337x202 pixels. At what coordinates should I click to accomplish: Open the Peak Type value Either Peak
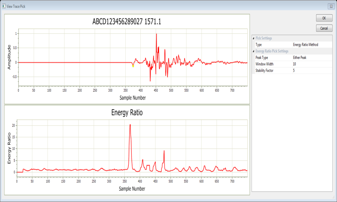pos(314,58)
